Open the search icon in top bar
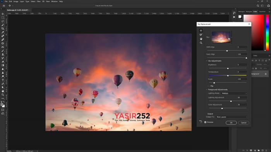 click(258, 6)
